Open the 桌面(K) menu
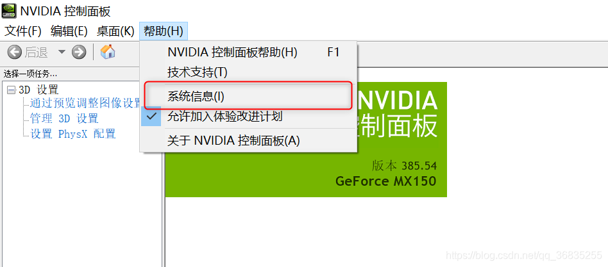This screenshot has height=267, width=608. (x=115, y=31)
